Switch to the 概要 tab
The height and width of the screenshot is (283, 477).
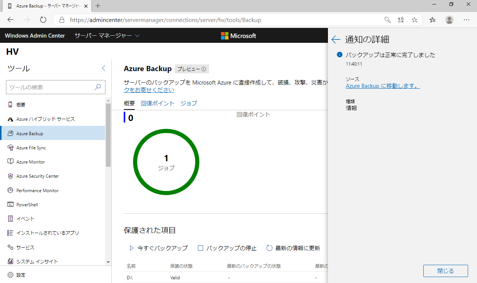129,104
